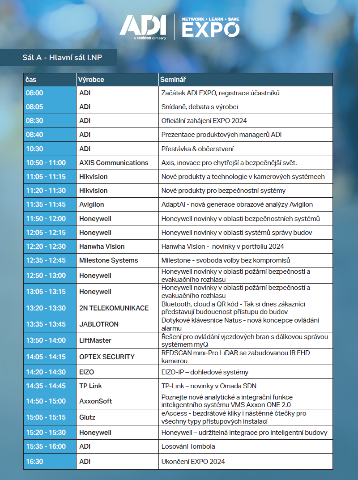Click the '2N TELEKOMUNIKACE' manufacturer cell
The width and height of the screenshot is (358, 480).
pos(117,308)
